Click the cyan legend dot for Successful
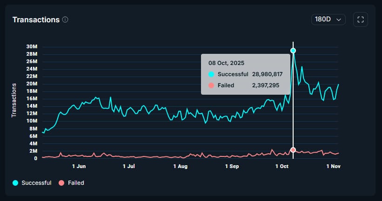The image size is (382, 201). (15, 183)
